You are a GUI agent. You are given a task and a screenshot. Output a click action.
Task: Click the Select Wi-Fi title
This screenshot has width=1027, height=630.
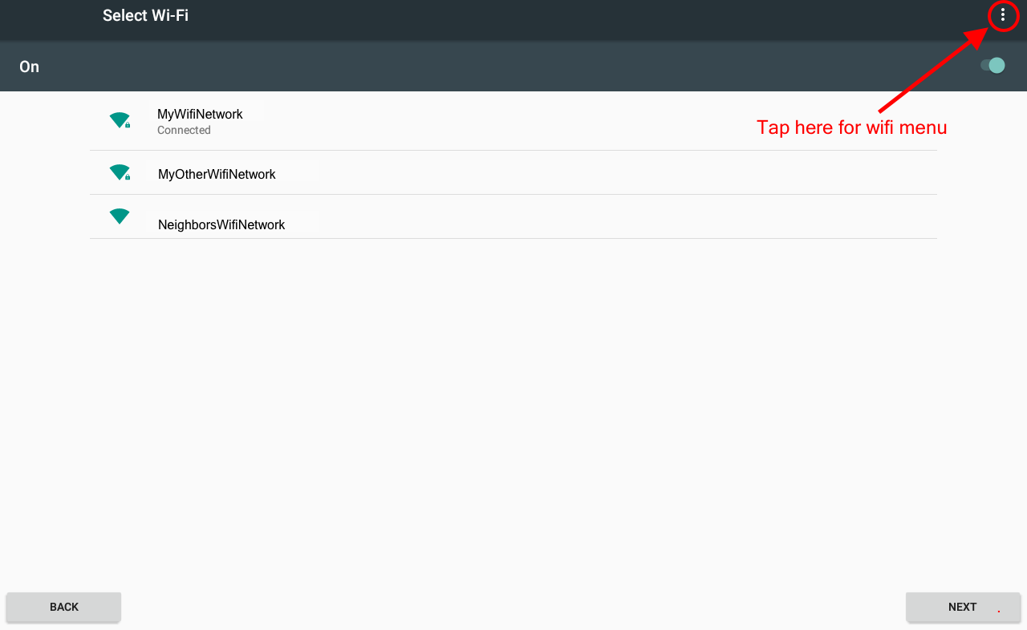[145, 15]
